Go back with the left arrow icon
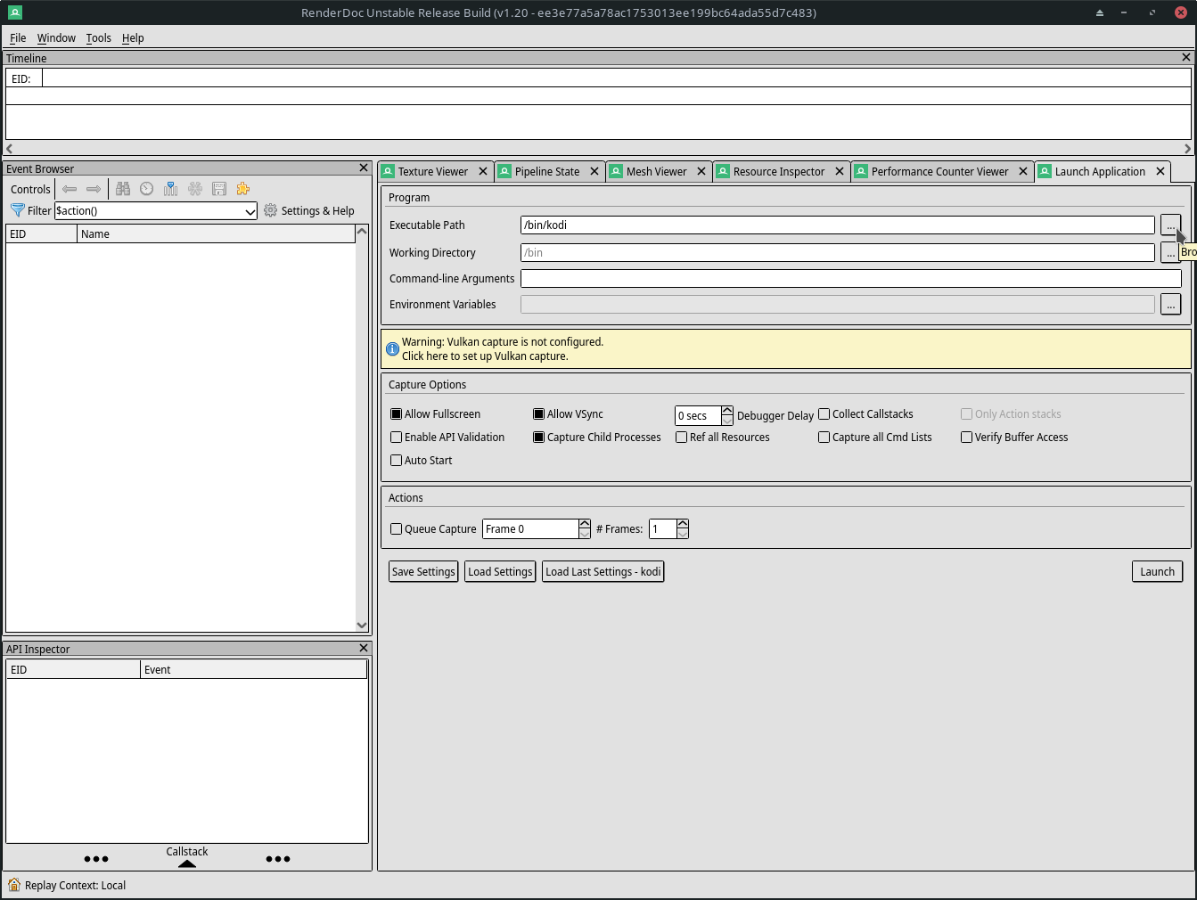This screenshot has height=900, width=1197. point(69,189)
